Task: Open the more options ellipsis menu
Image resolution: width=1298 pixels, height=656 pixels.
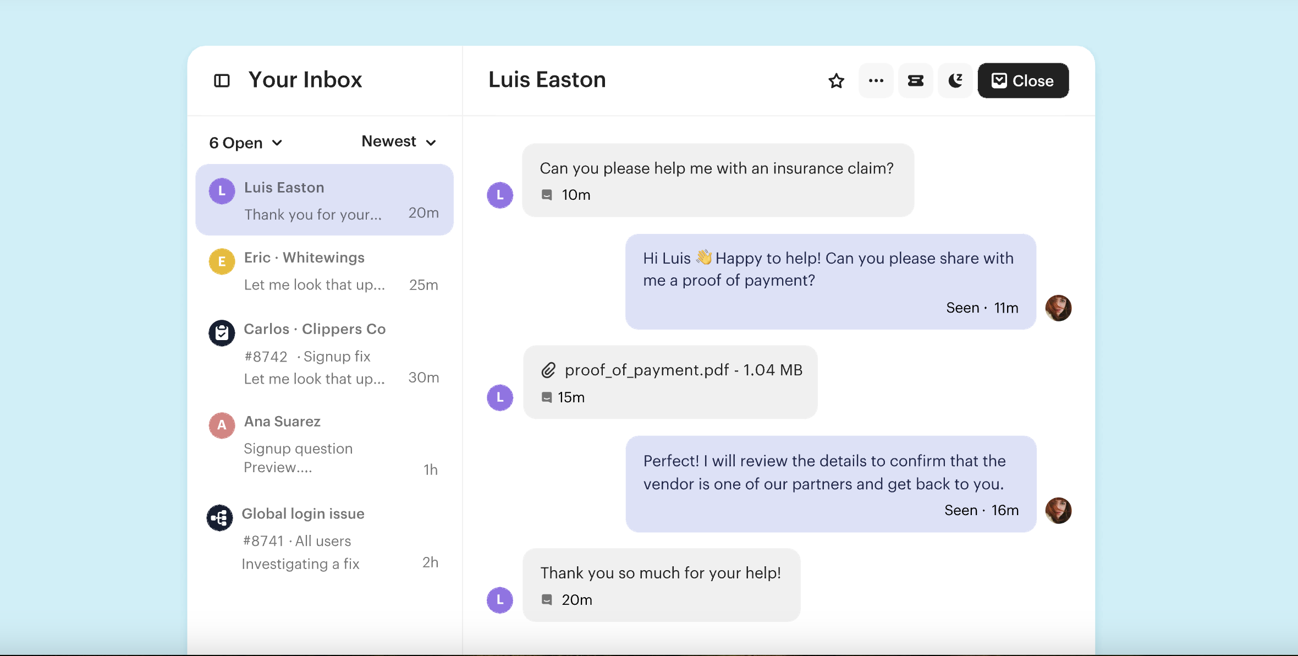Action: click(x=876, y=81)
